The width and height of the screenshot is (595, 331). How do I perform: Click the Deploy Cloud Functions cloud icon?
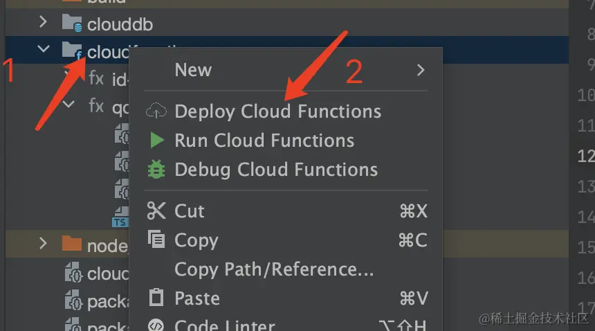pos(157,111)
